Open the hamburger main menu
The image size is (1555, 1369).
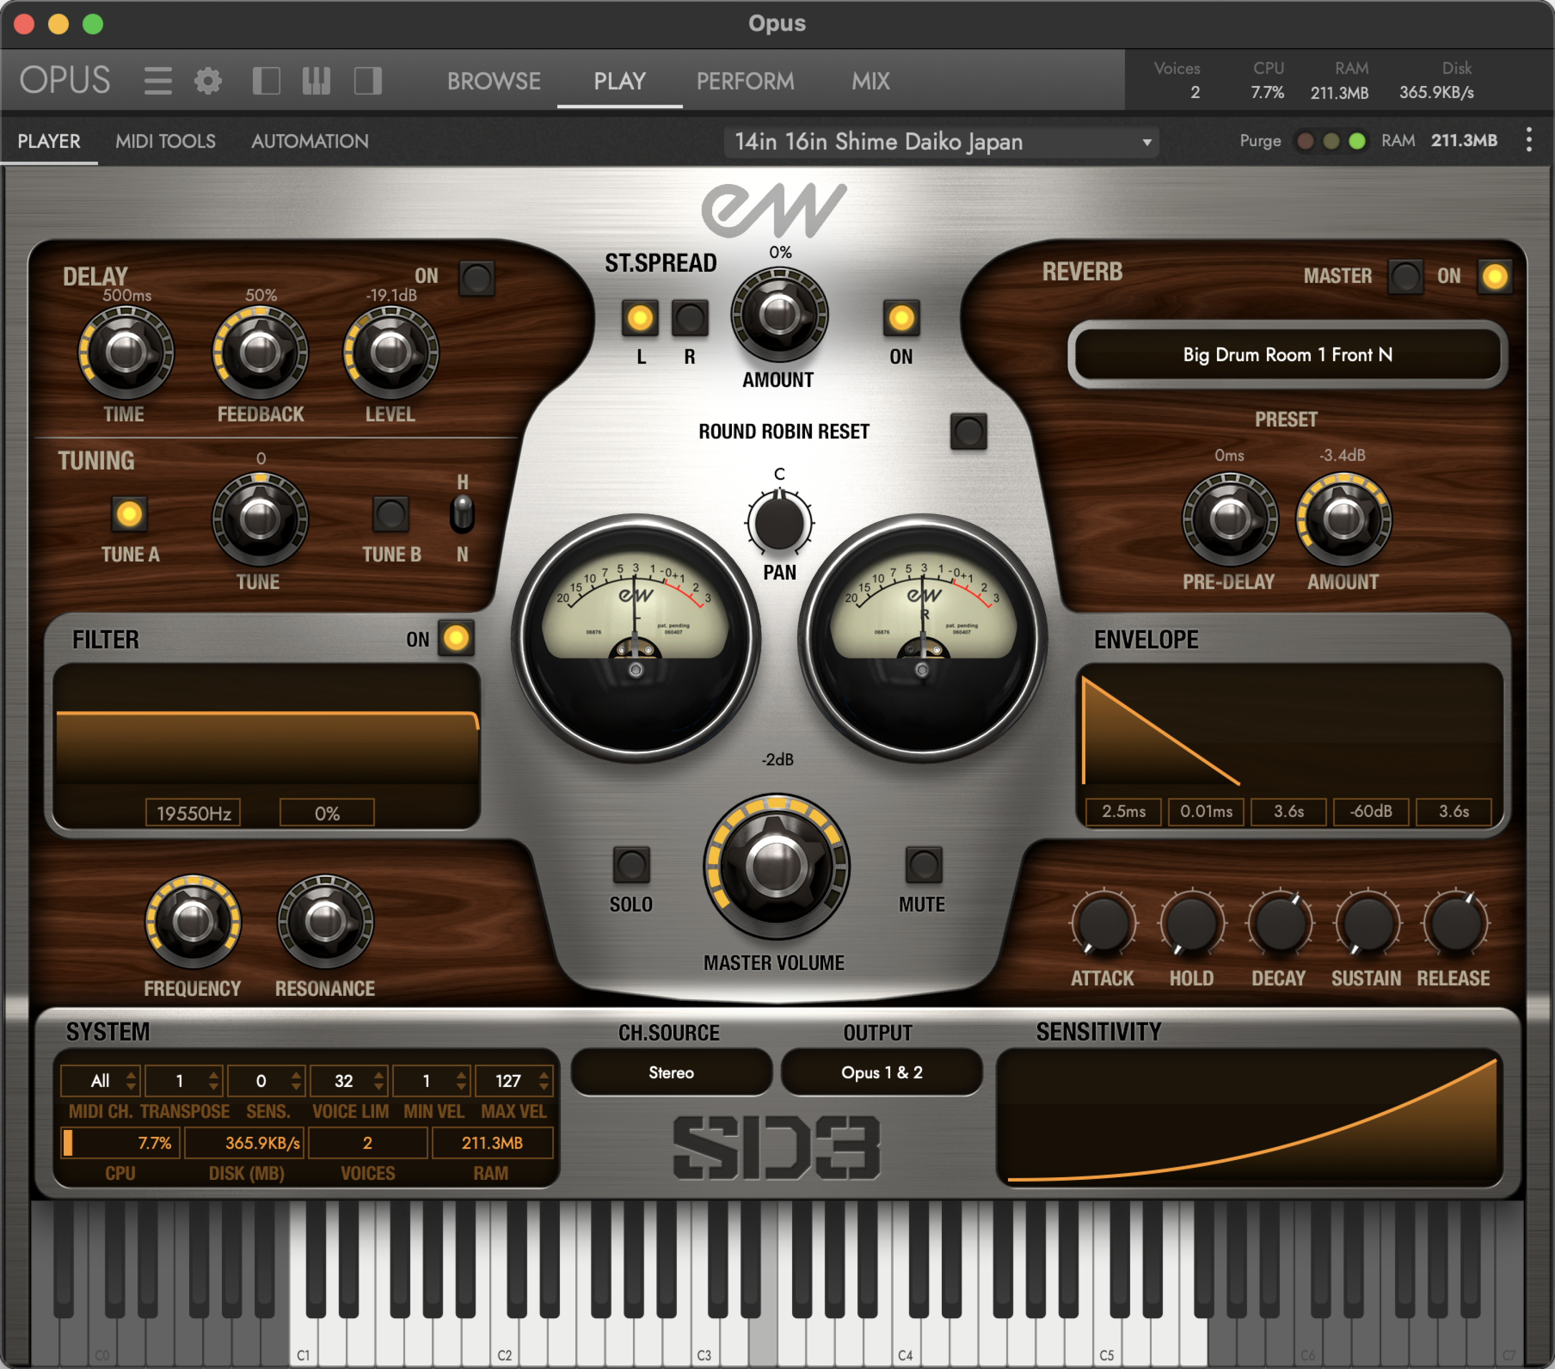tap(158, 81)
